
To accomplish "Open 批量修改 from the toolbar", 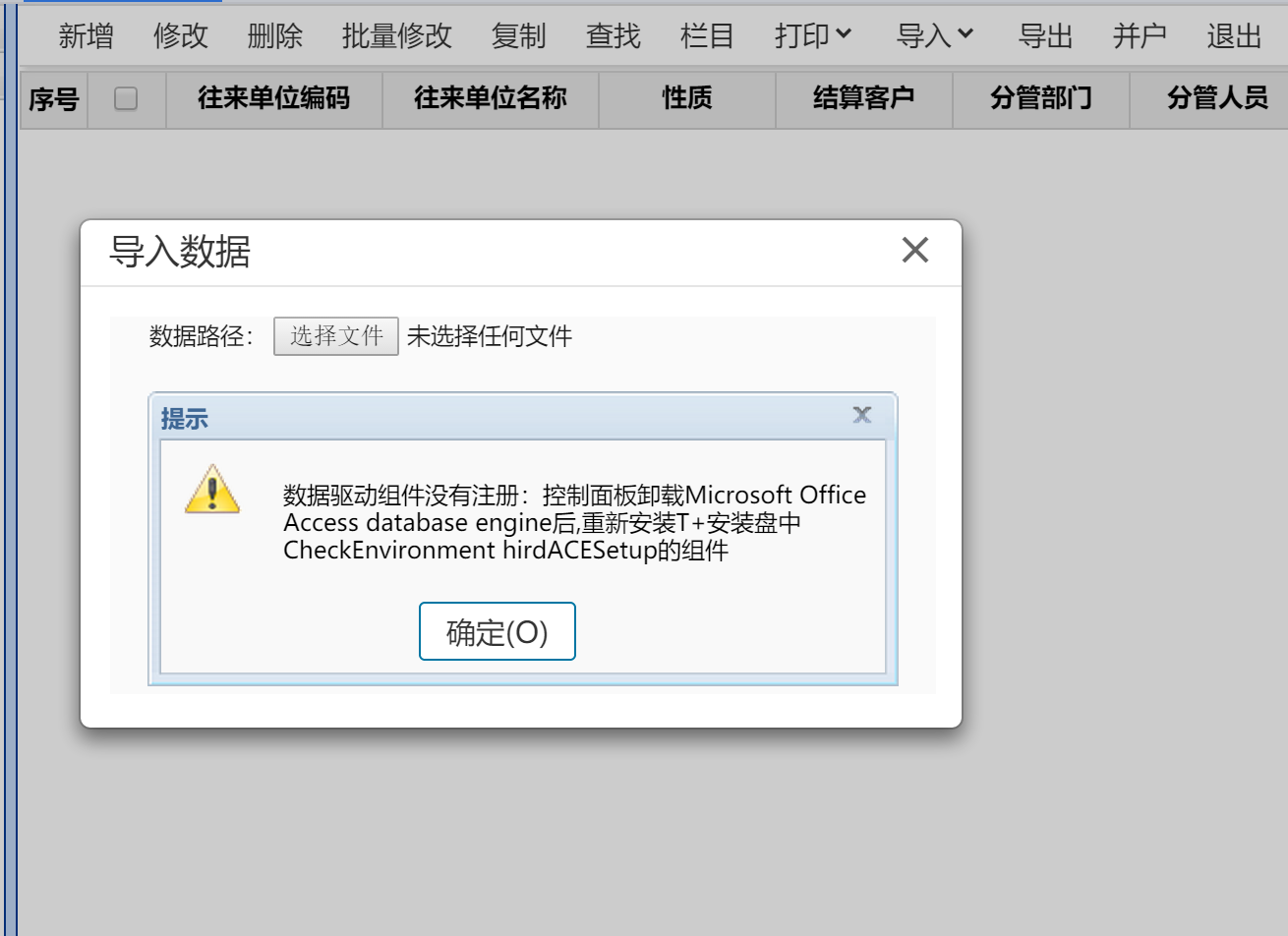I will (396, 36).
